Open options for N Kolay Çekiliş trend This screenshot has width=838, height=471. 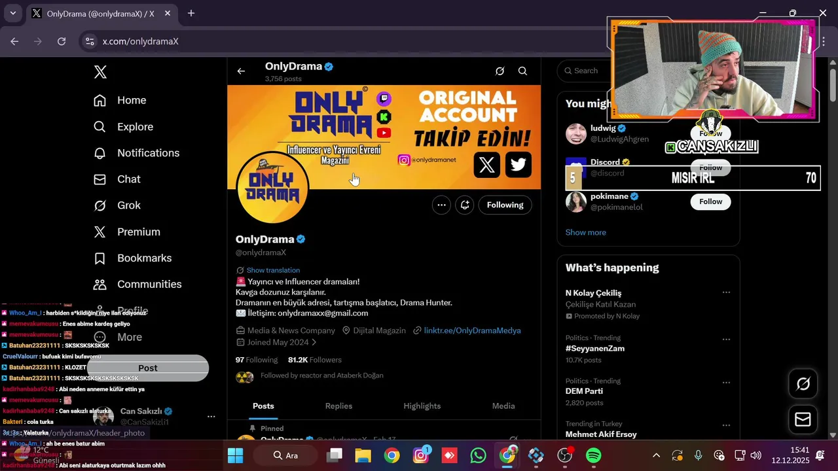(x=726, y=292)
